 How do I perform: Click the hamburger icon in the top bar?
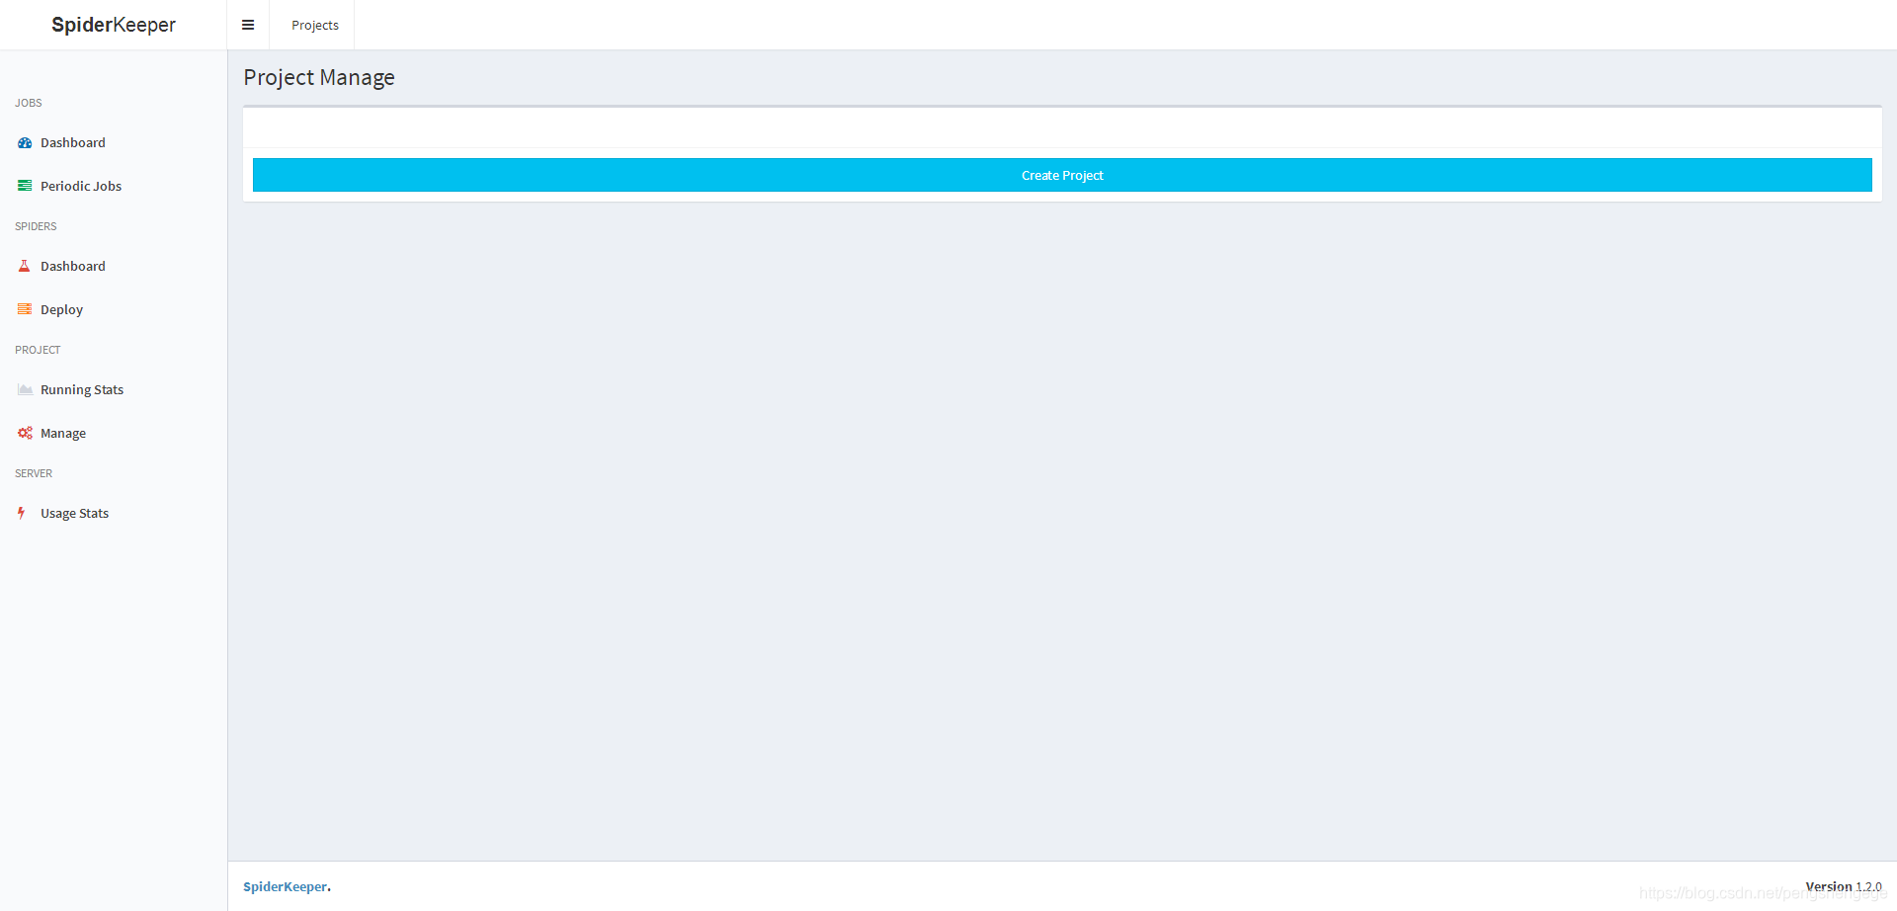[x=248, y=25]
